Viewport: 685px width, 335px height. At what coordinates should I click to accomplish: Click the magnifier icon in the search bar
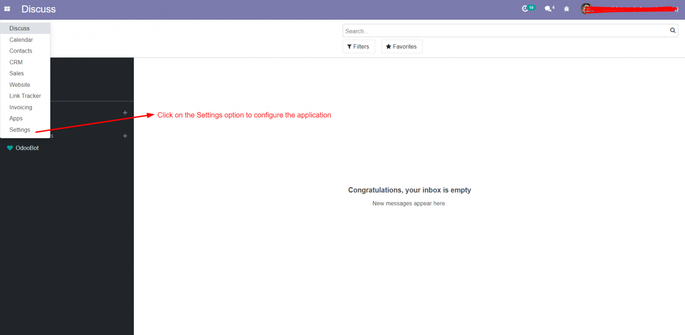tap(673, 30)
